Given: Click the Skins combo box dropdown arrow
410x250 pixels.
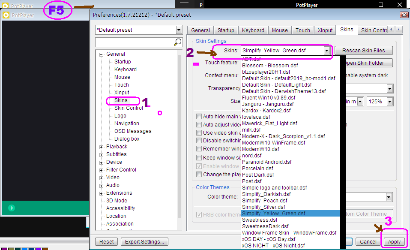Looking at the screenshot, I should pos(326,51).
